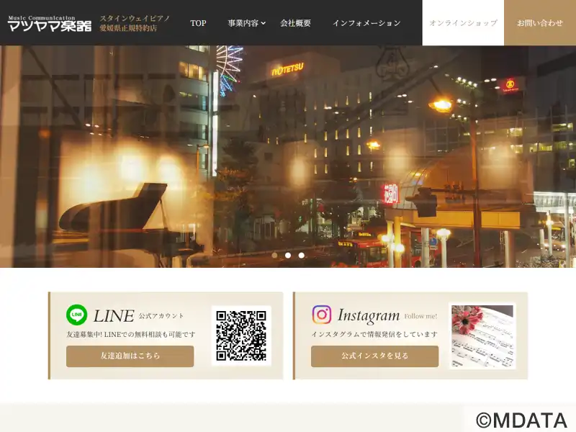Click the お問い合わせ button
576x432 pixels.
(x=540, y=23)
